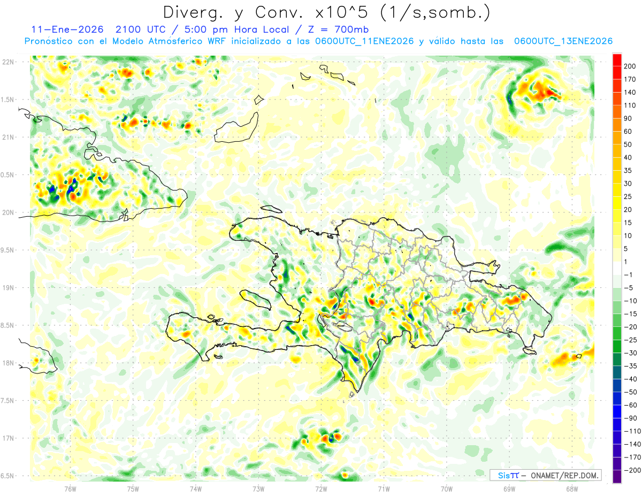The height and width of the screenshot is (496, 642).
Task: Click the '6.5N' latitude label
Action: pyautogui.click(x=8, y=476)
